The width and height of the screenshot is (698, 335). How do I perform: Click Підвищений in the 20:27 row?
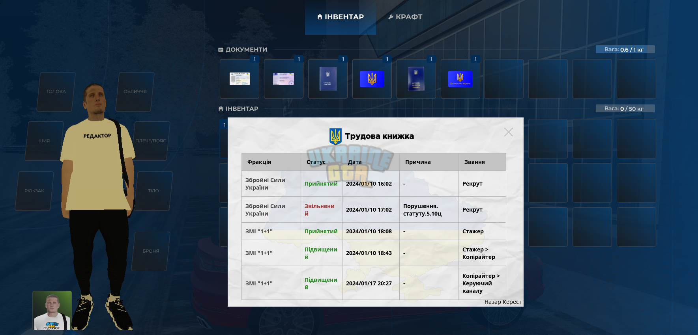coord(321,283)
